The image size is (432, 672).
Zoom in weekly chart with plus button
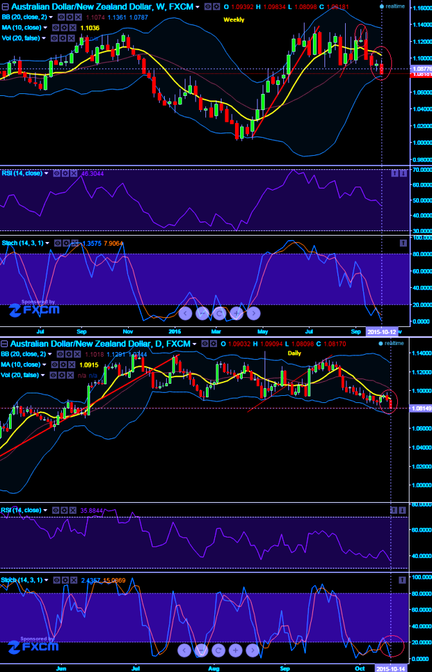point(236,313)
